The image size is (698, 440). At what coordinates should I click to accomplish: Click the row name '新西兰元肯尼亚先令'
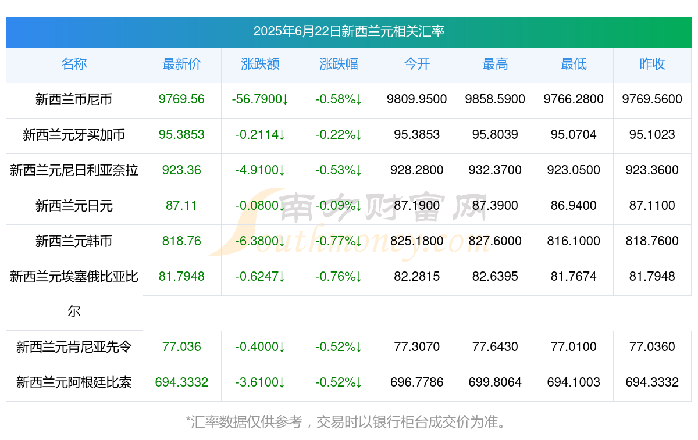[74, 347]
